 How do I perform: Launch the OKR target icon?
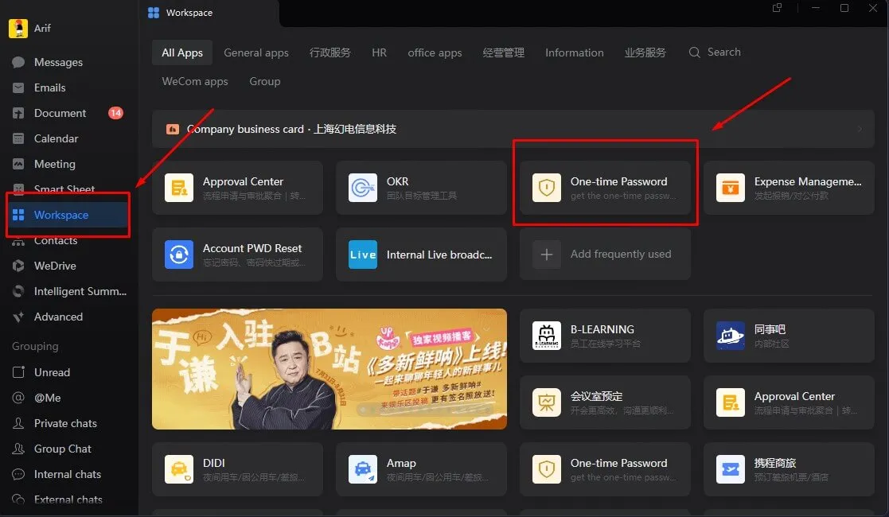(363, 188)
